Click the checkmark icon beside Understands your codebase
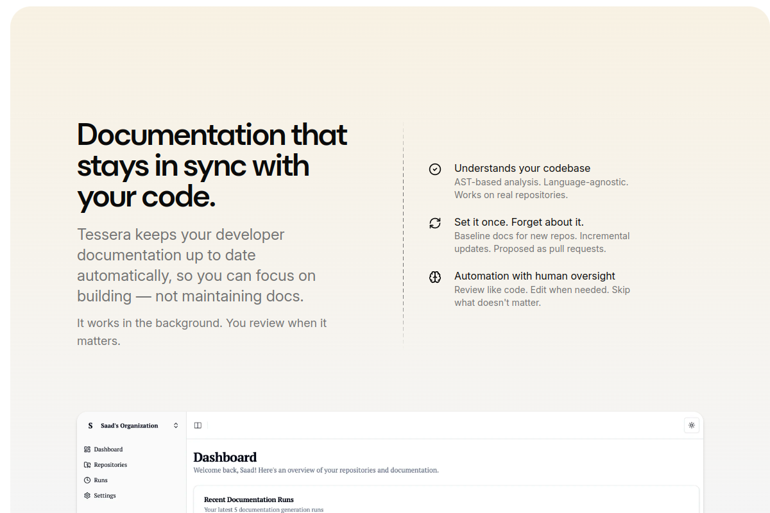The height and width of the screenshot is (513, 770). [435, 169]
